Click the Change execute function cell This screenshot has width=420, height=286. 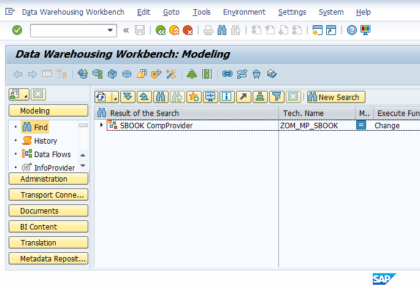pos(387,125)
